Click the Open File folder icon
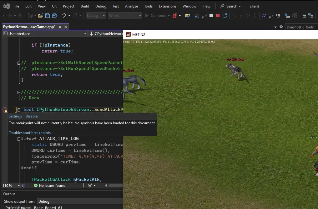The height and width of the screenshot is (209, 318). click(x=41, y=16)
